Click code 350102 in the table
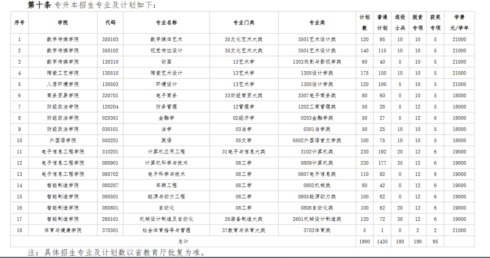The width and height of the screenshot is (490, 258). tap(110, 51)
